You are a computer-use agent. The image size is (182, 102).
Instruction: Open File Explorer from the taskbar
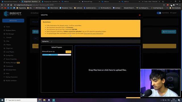(x=44, y=100)
